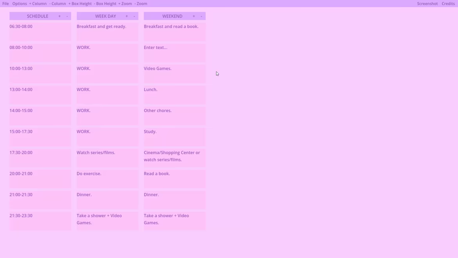
Task: Edit the 21:30-23:30 time slot
Action: coord(40,222)
